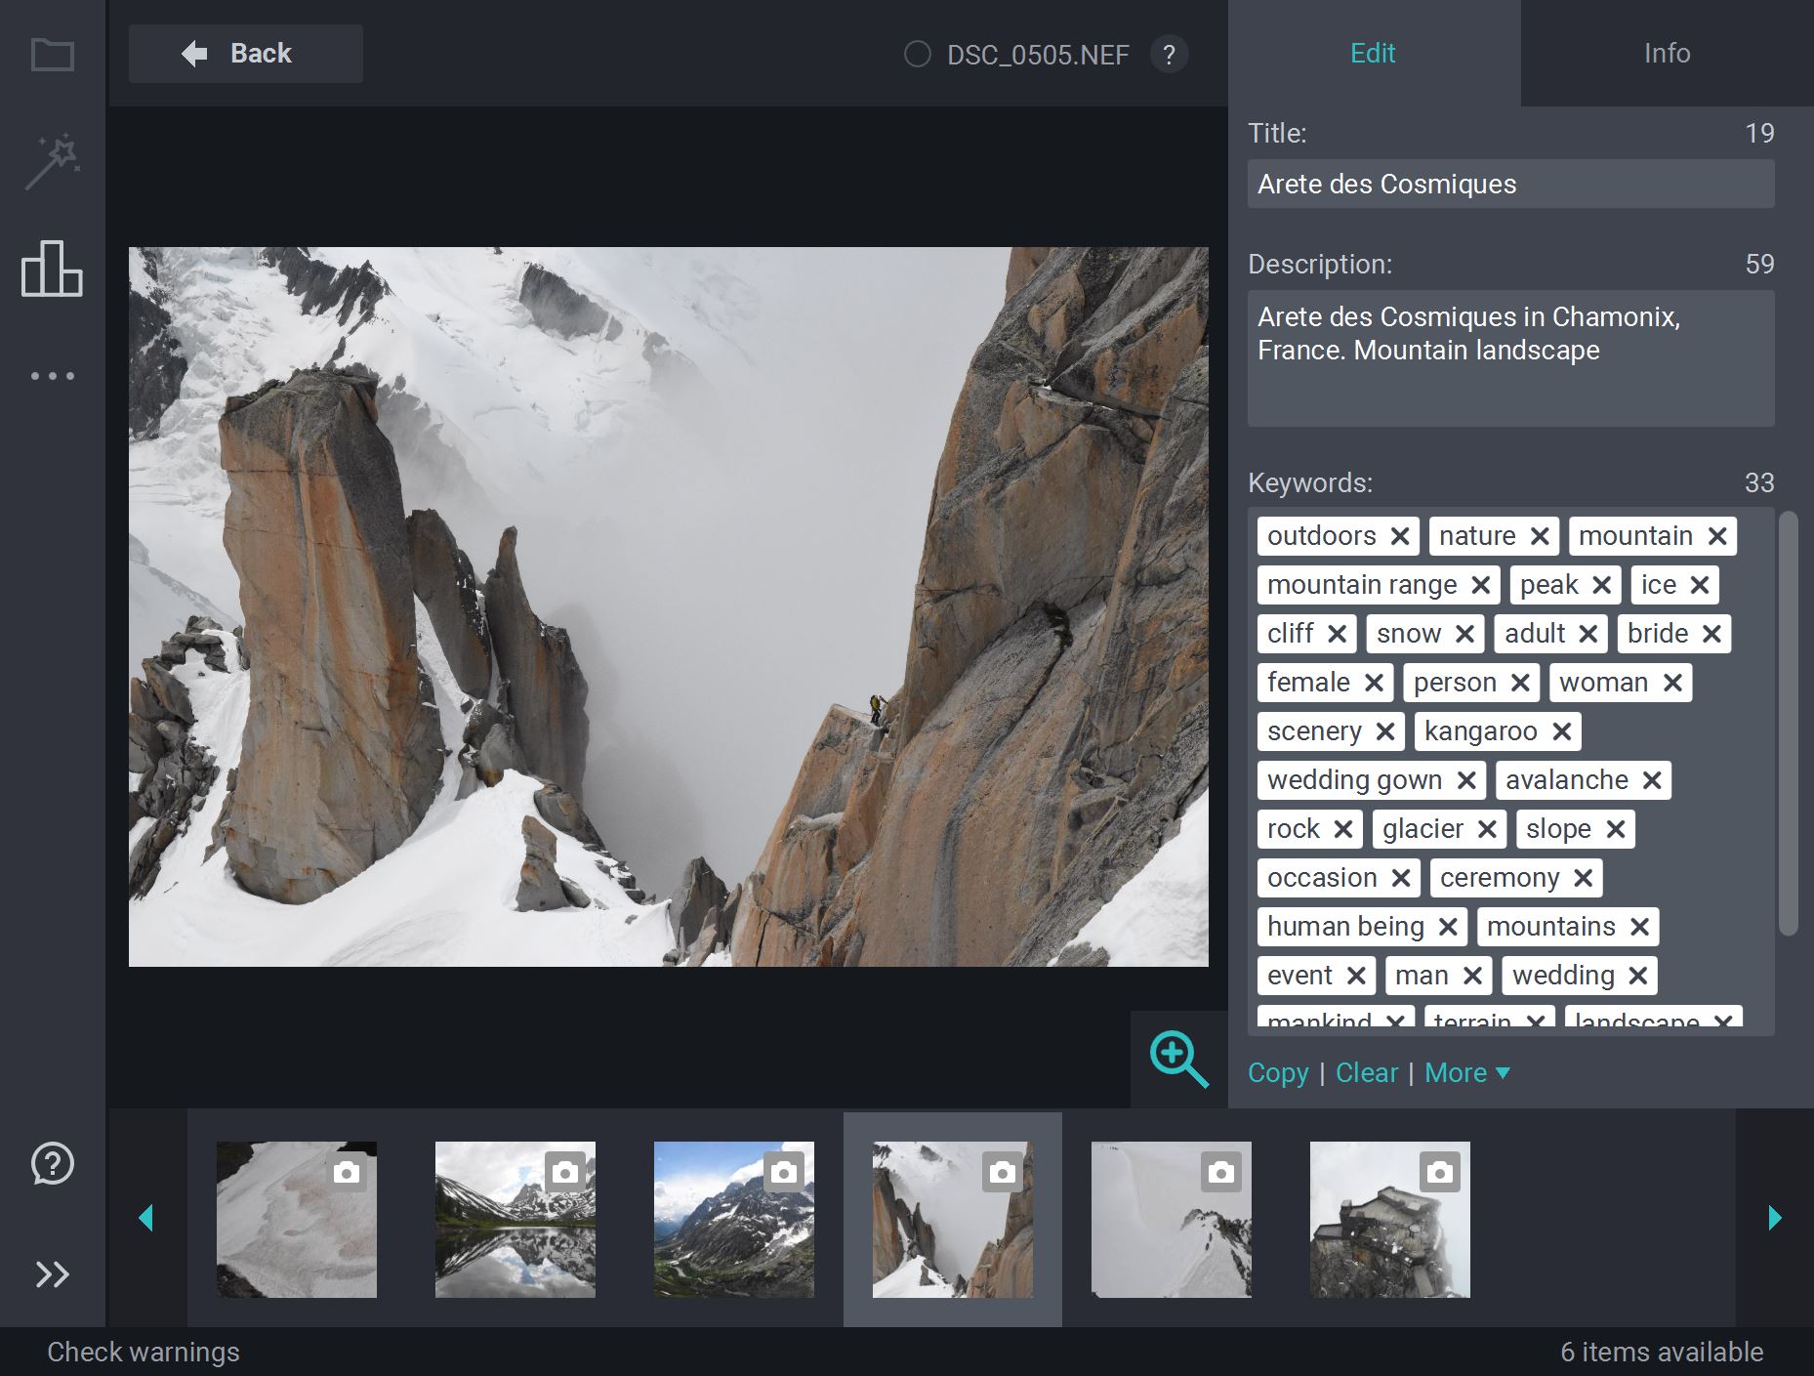Open the folder icon in sidebar
This screenshot has width=1814, height=1376.
click(x=52, y=55)
